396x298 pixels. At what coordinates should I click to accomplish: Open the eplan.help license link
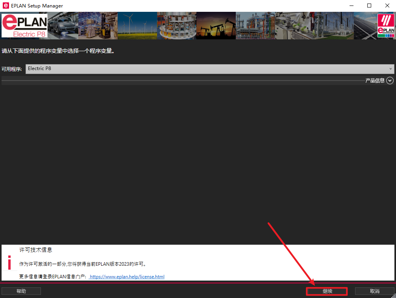(x=127, y=277)
